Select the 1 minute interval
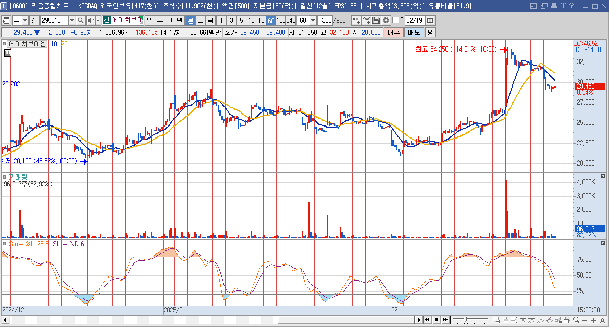This screenshot has height=327, width=609. 221,20
